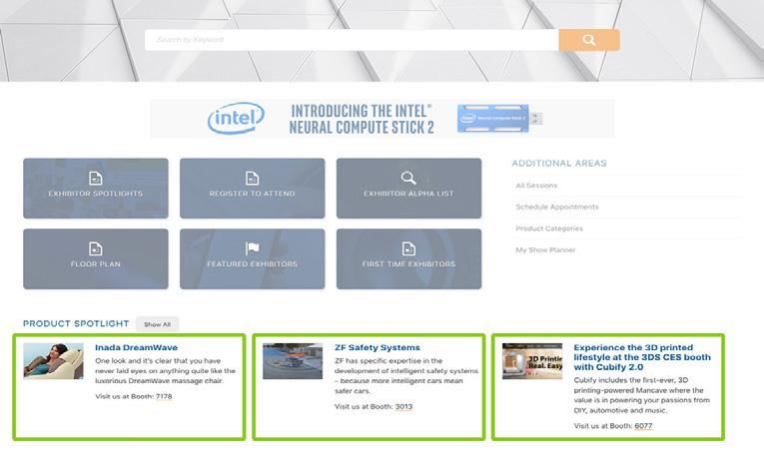
Task: Open All Sessions link
Action: point(536,186)
